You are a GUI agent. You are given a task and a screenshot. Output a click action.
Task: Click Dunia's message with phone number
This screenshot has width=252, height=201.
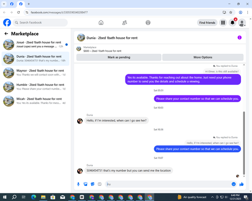(129, 170)
